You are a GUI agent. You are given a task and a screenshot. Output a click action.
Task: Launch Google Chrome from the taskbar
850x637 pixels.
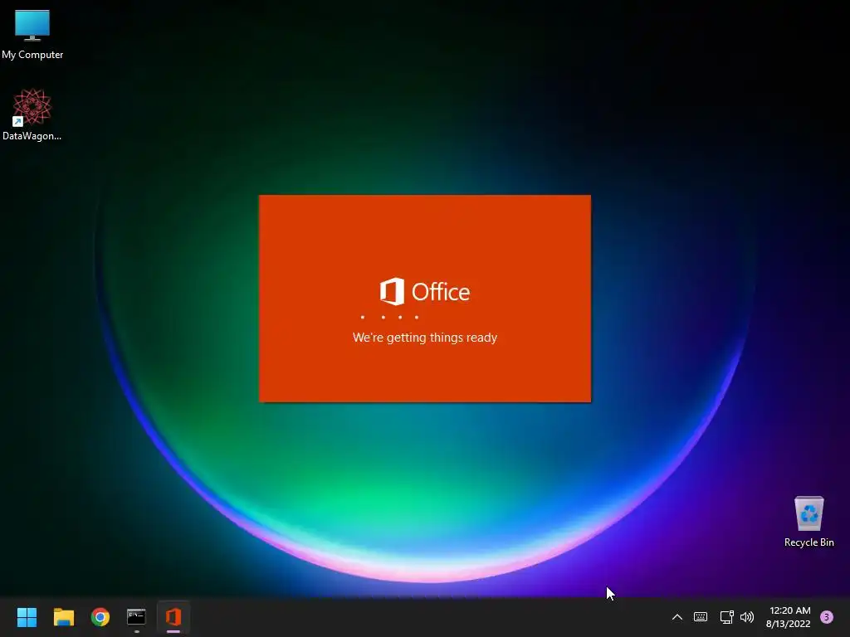tap(100, 617)
